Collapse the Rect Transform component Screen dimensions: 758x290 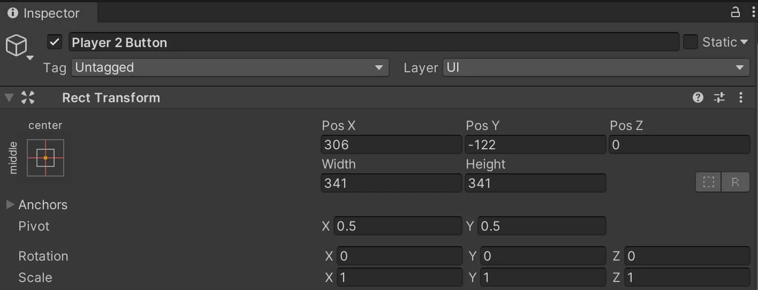click(x=9, y=97)
